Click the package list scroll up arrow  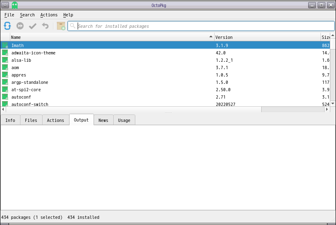coord(333,36)
